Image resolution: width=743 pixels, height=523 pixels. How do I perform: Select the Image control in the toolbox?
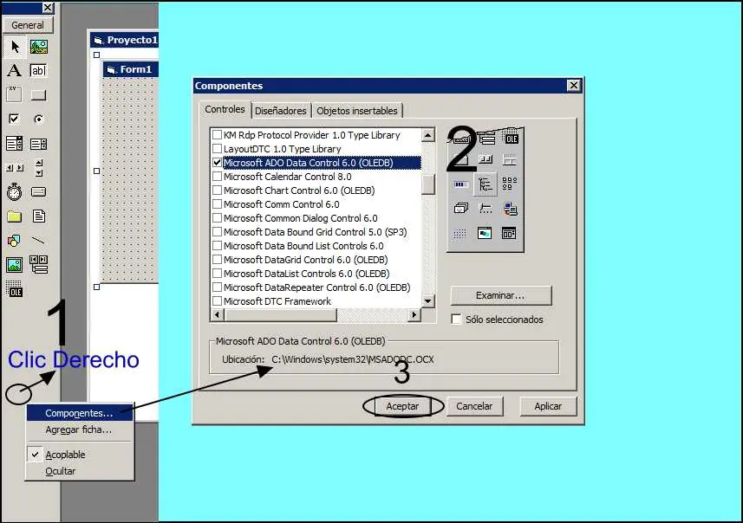tap(14, 265)
